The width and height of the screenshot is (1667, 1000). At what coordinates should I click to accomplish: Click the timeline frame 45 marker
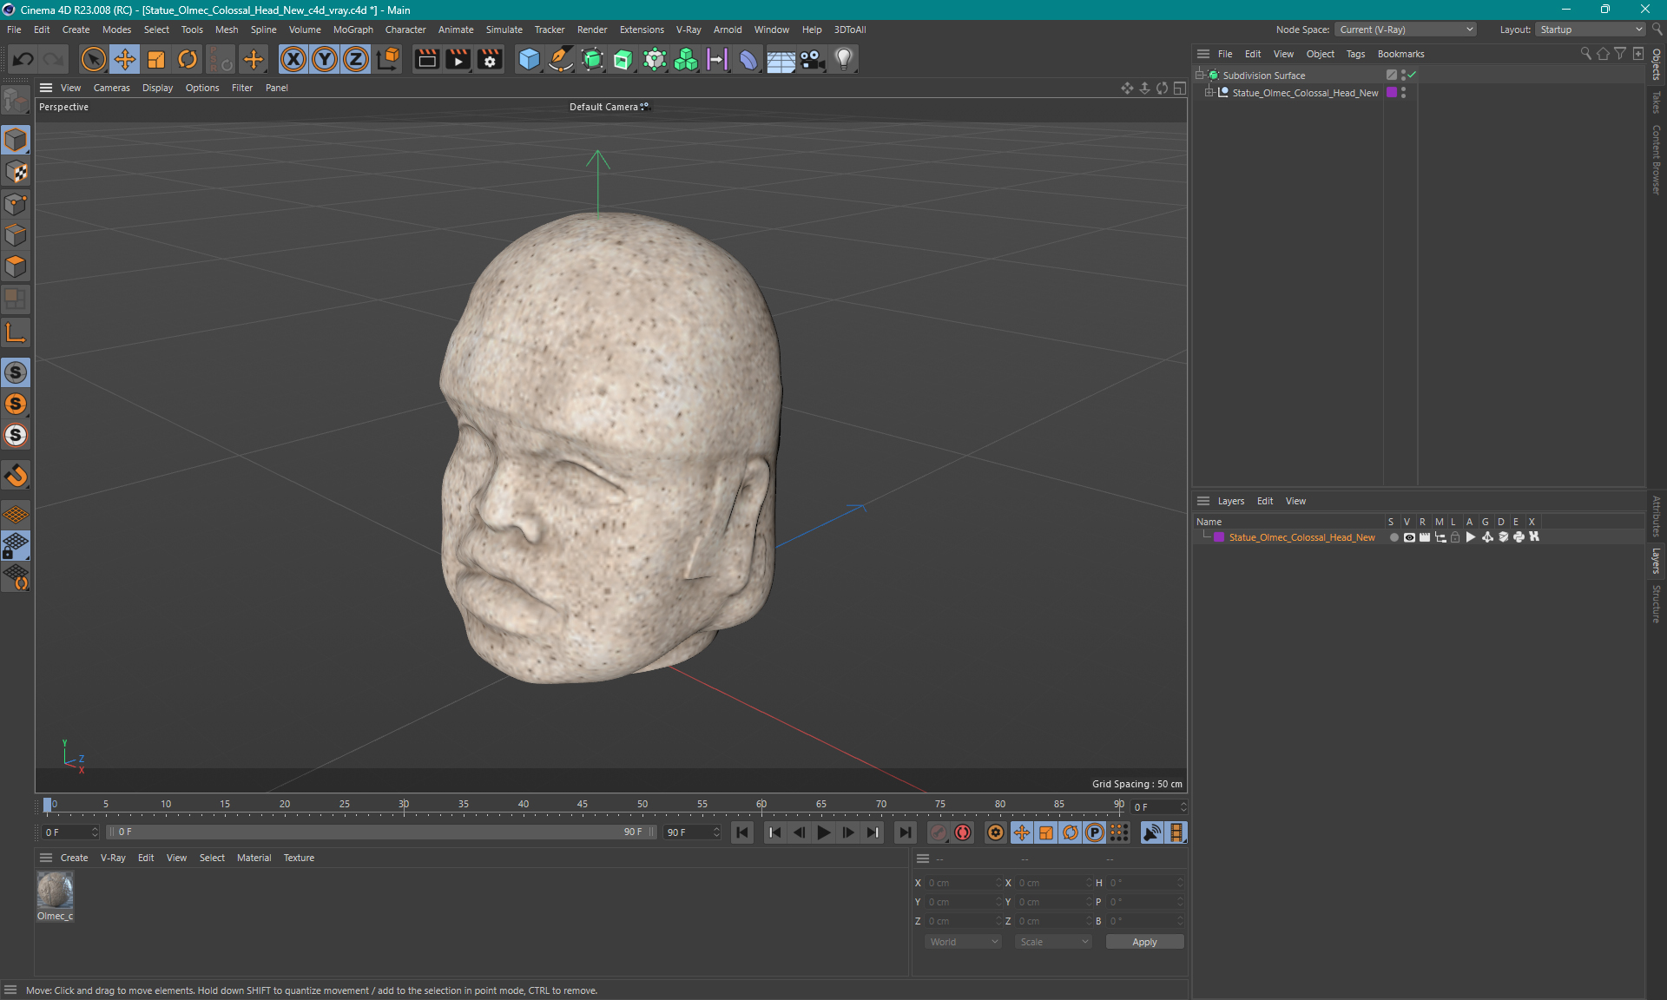tap(583, 804)
